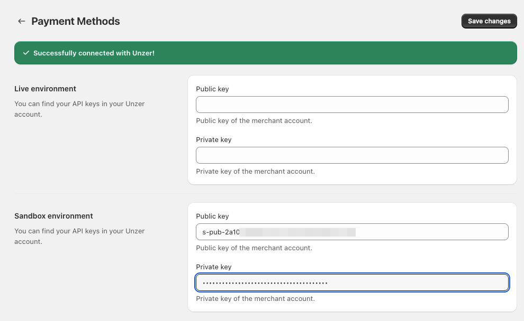The image size is (524, 321).
Task: Click help text below the Live Public key field
Action: tap(254, 120)
